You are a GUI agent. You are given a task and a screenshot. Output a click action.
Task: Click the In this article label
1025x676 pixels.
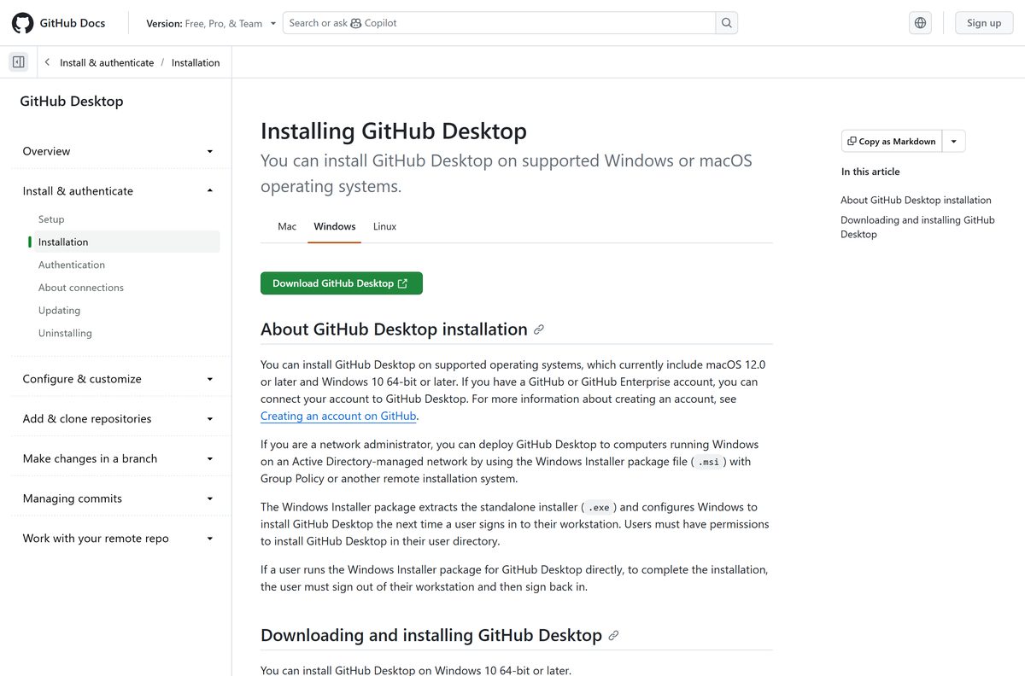(870, 172)
